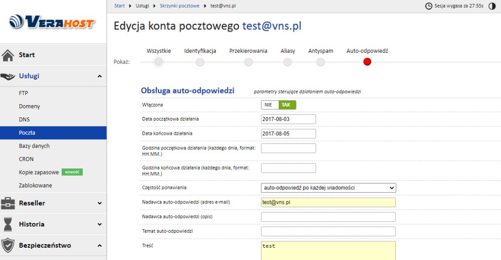Open Poczta in the sidebar

(x=53, y=133)
